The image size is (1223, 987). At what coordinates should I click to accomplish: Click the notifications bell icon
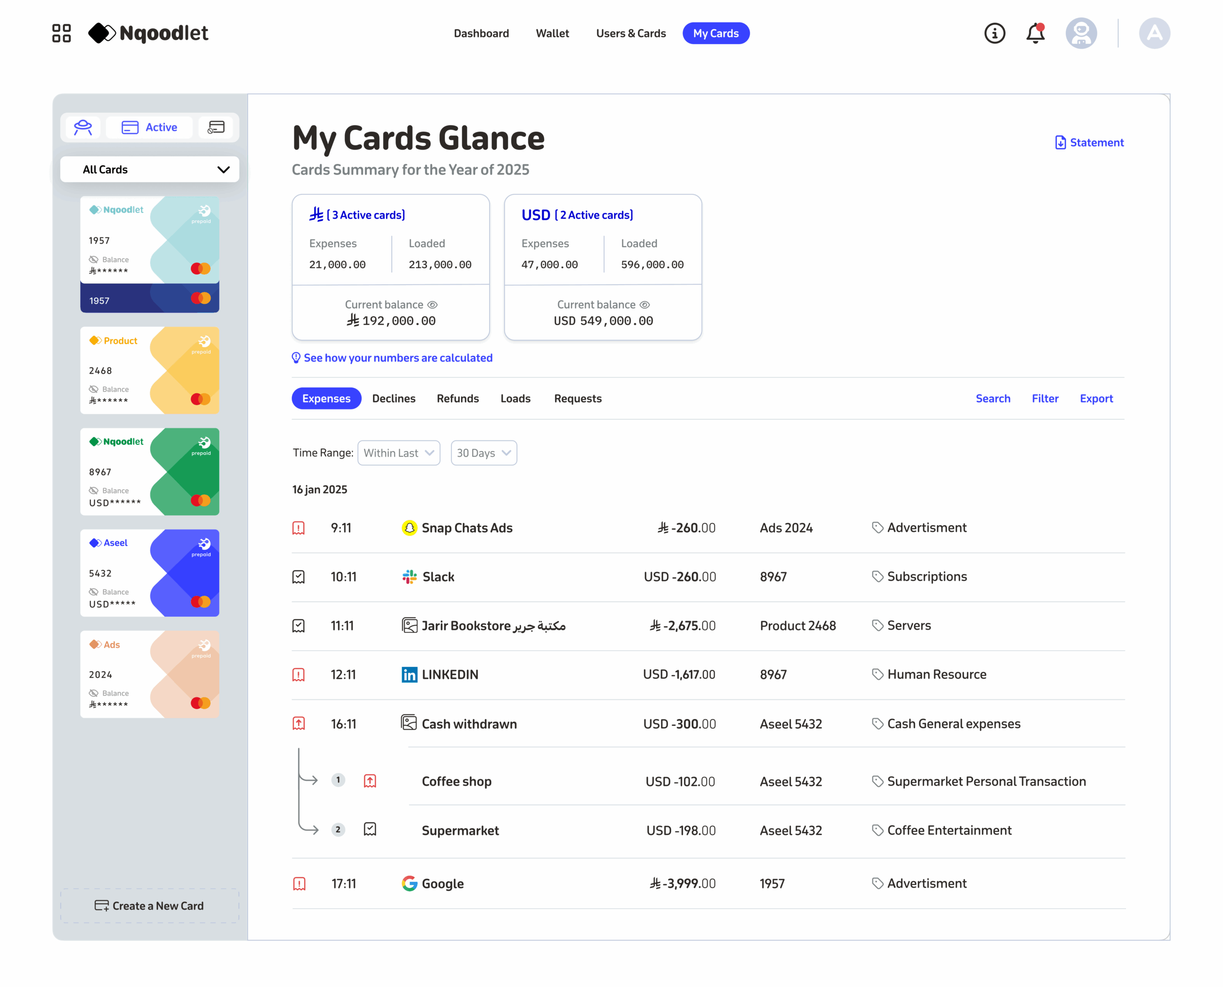(1035, 33)
